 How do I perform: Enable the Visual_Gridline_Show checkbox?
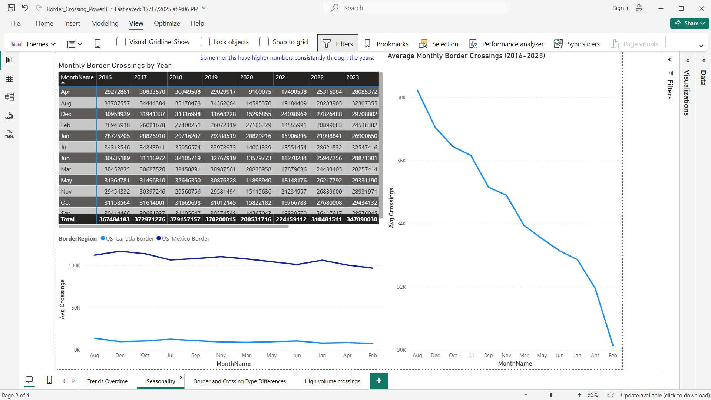pyautogui.click(x=121, y=42)
